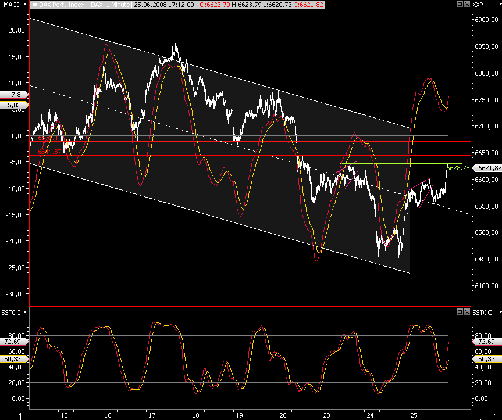Select the left SSTOC tag 72,69
Screen dimensions: 502x420
(14, 342)
